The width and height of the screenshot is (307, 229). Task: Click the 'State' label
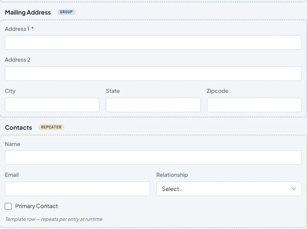tap(113, 91)
